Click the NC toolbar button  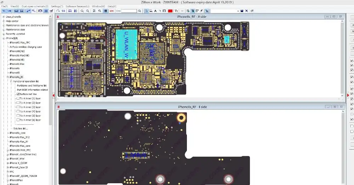[4, 11]
